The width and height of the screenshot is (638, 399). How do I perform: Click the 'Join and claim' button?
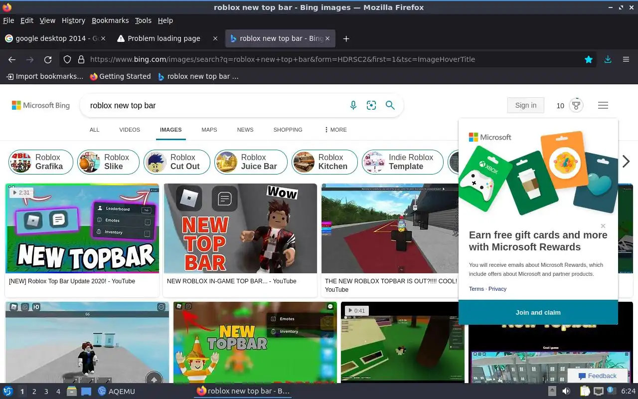point(538,312)
